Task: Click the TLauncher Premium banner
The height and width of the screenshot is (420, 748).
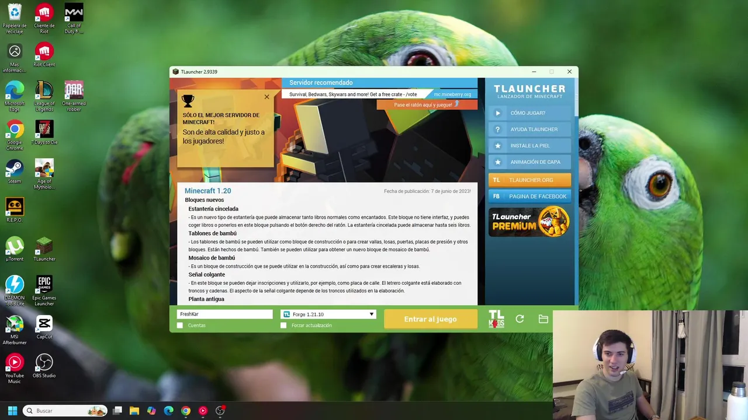Action: 529,222
